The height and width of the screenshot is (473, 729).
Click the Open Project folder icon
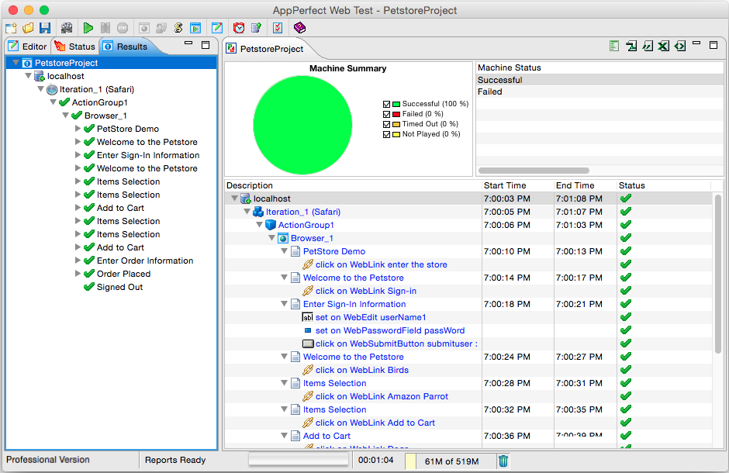pyautogui.click(x=28, y=28)
